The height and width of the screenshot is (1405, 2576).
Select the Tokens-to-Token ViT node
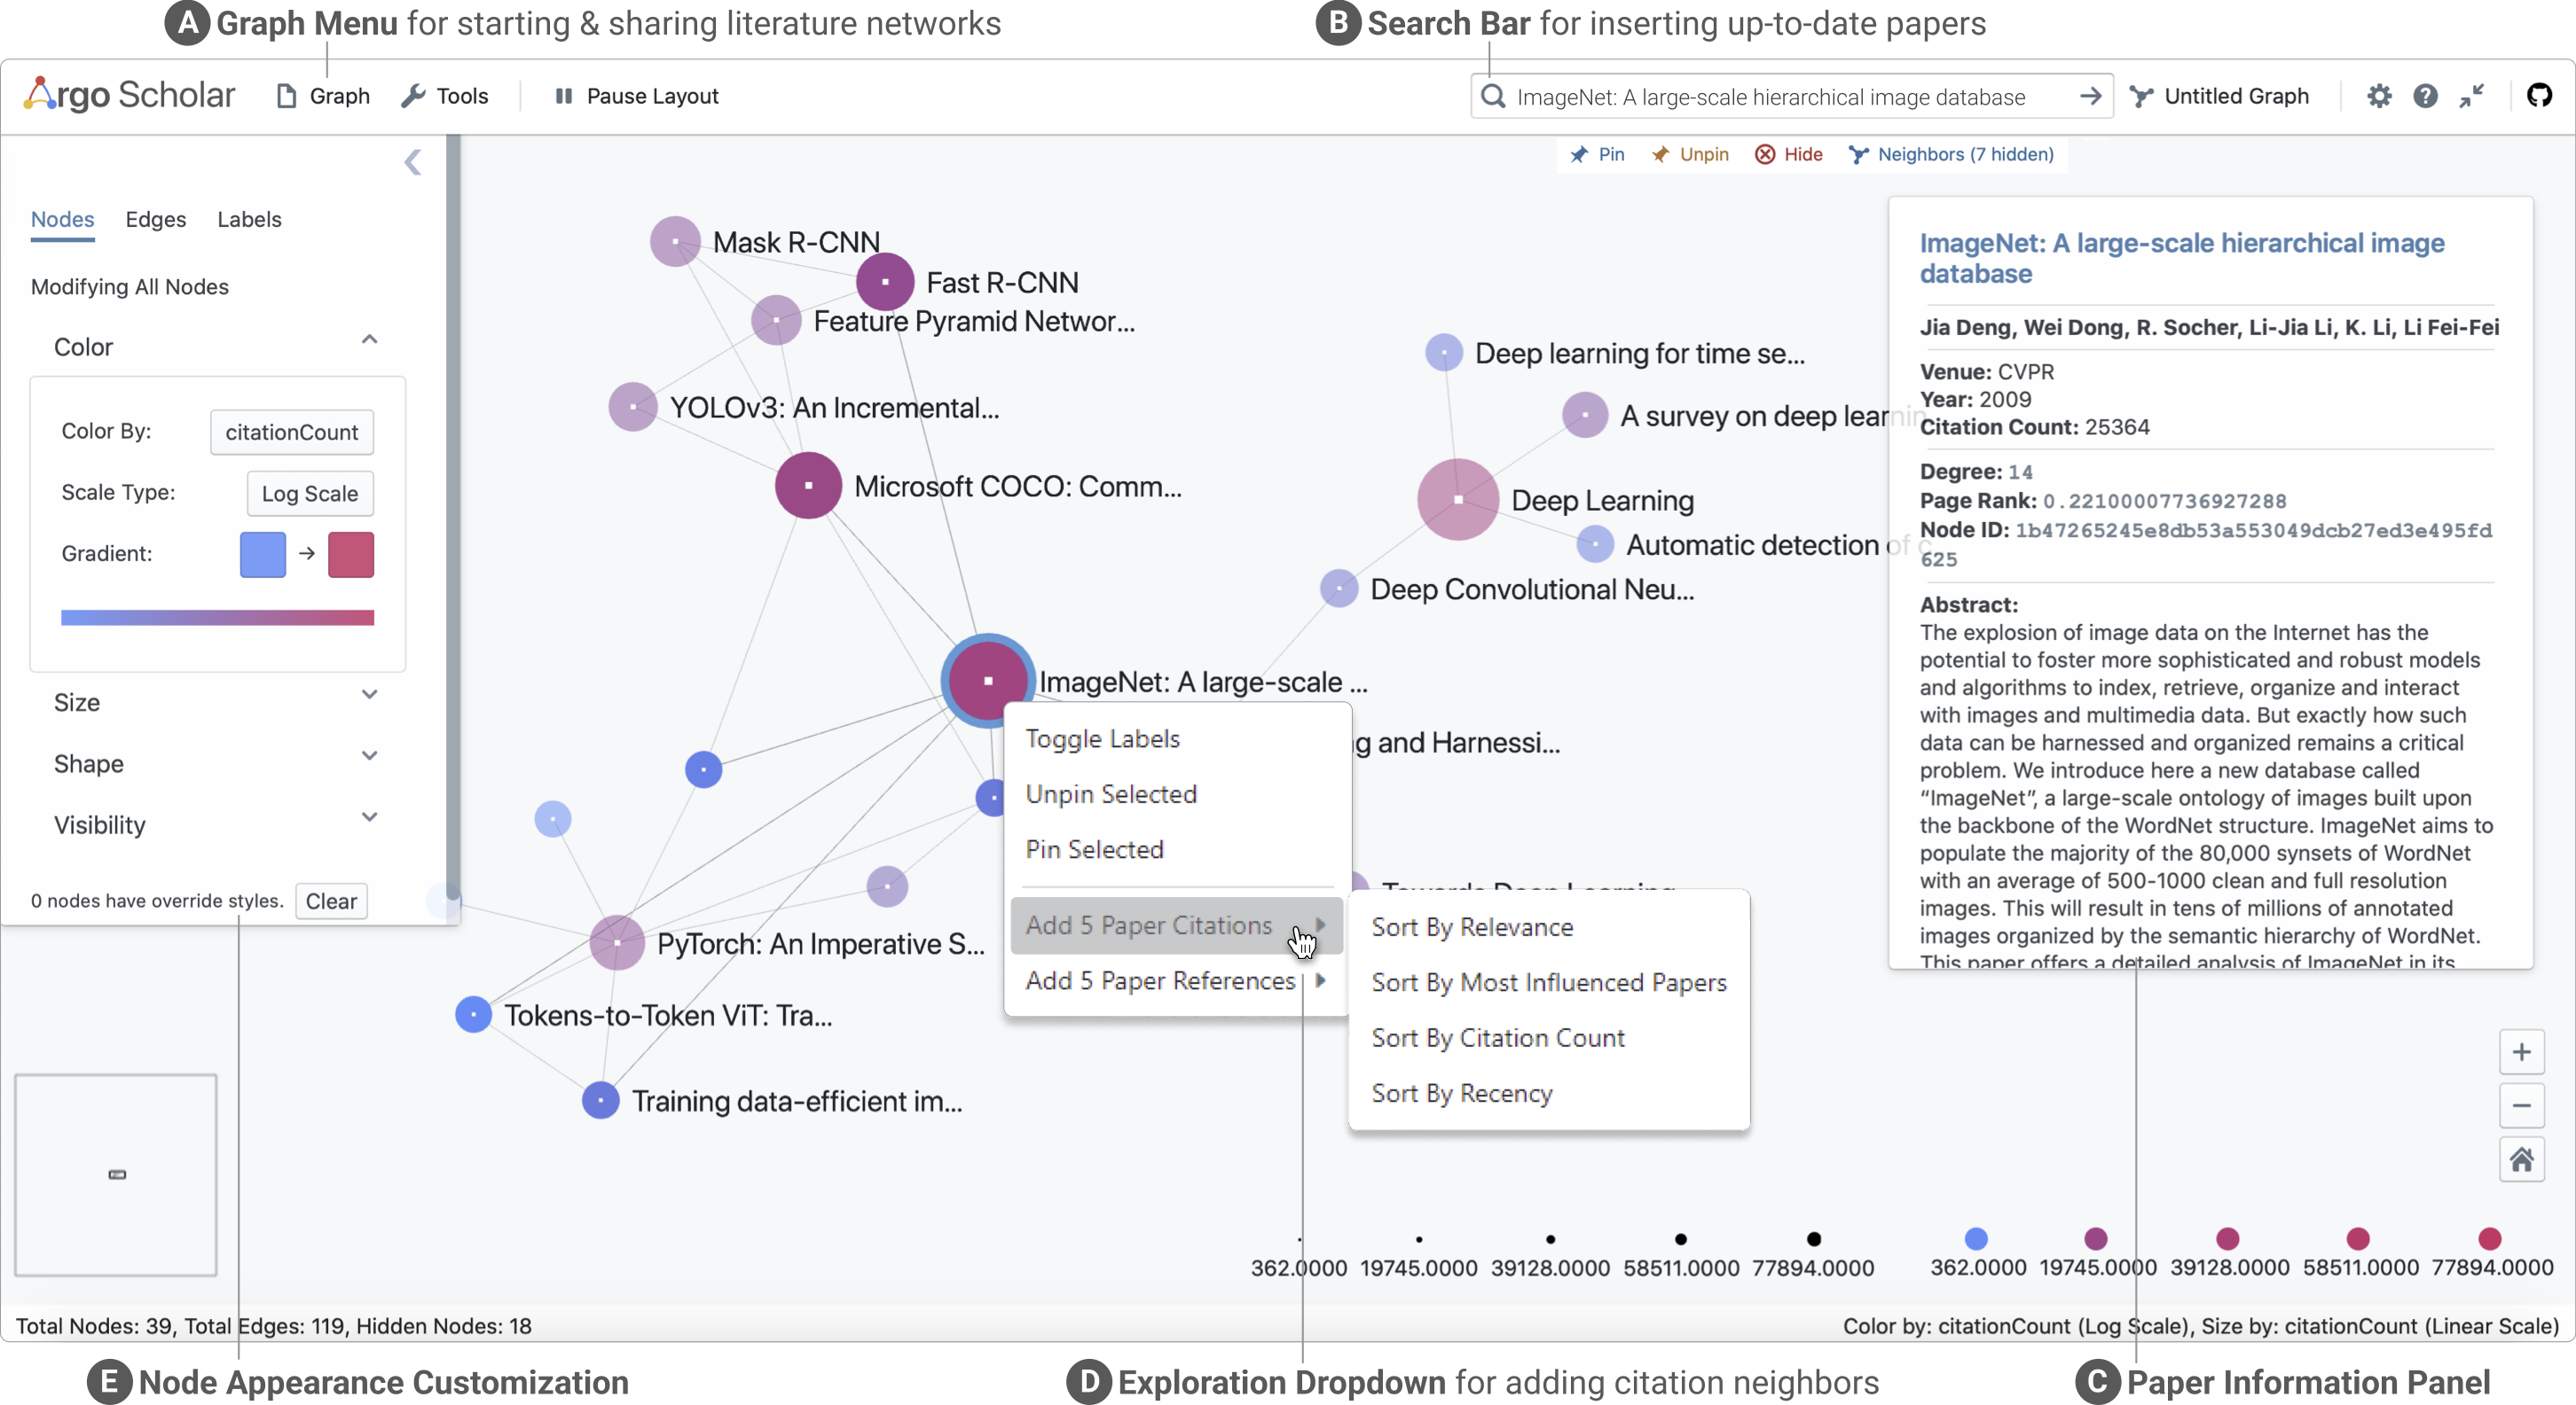click(473, 1014)
